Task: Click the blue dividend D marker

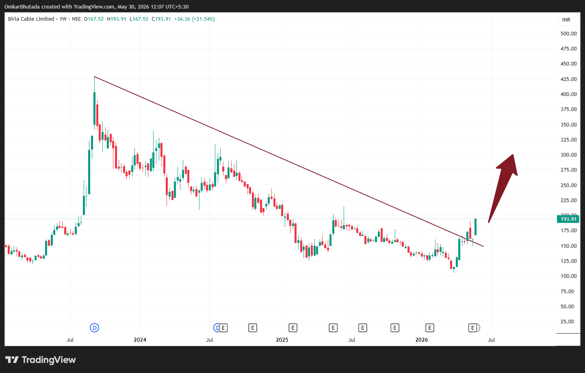Action: point(94,327)
